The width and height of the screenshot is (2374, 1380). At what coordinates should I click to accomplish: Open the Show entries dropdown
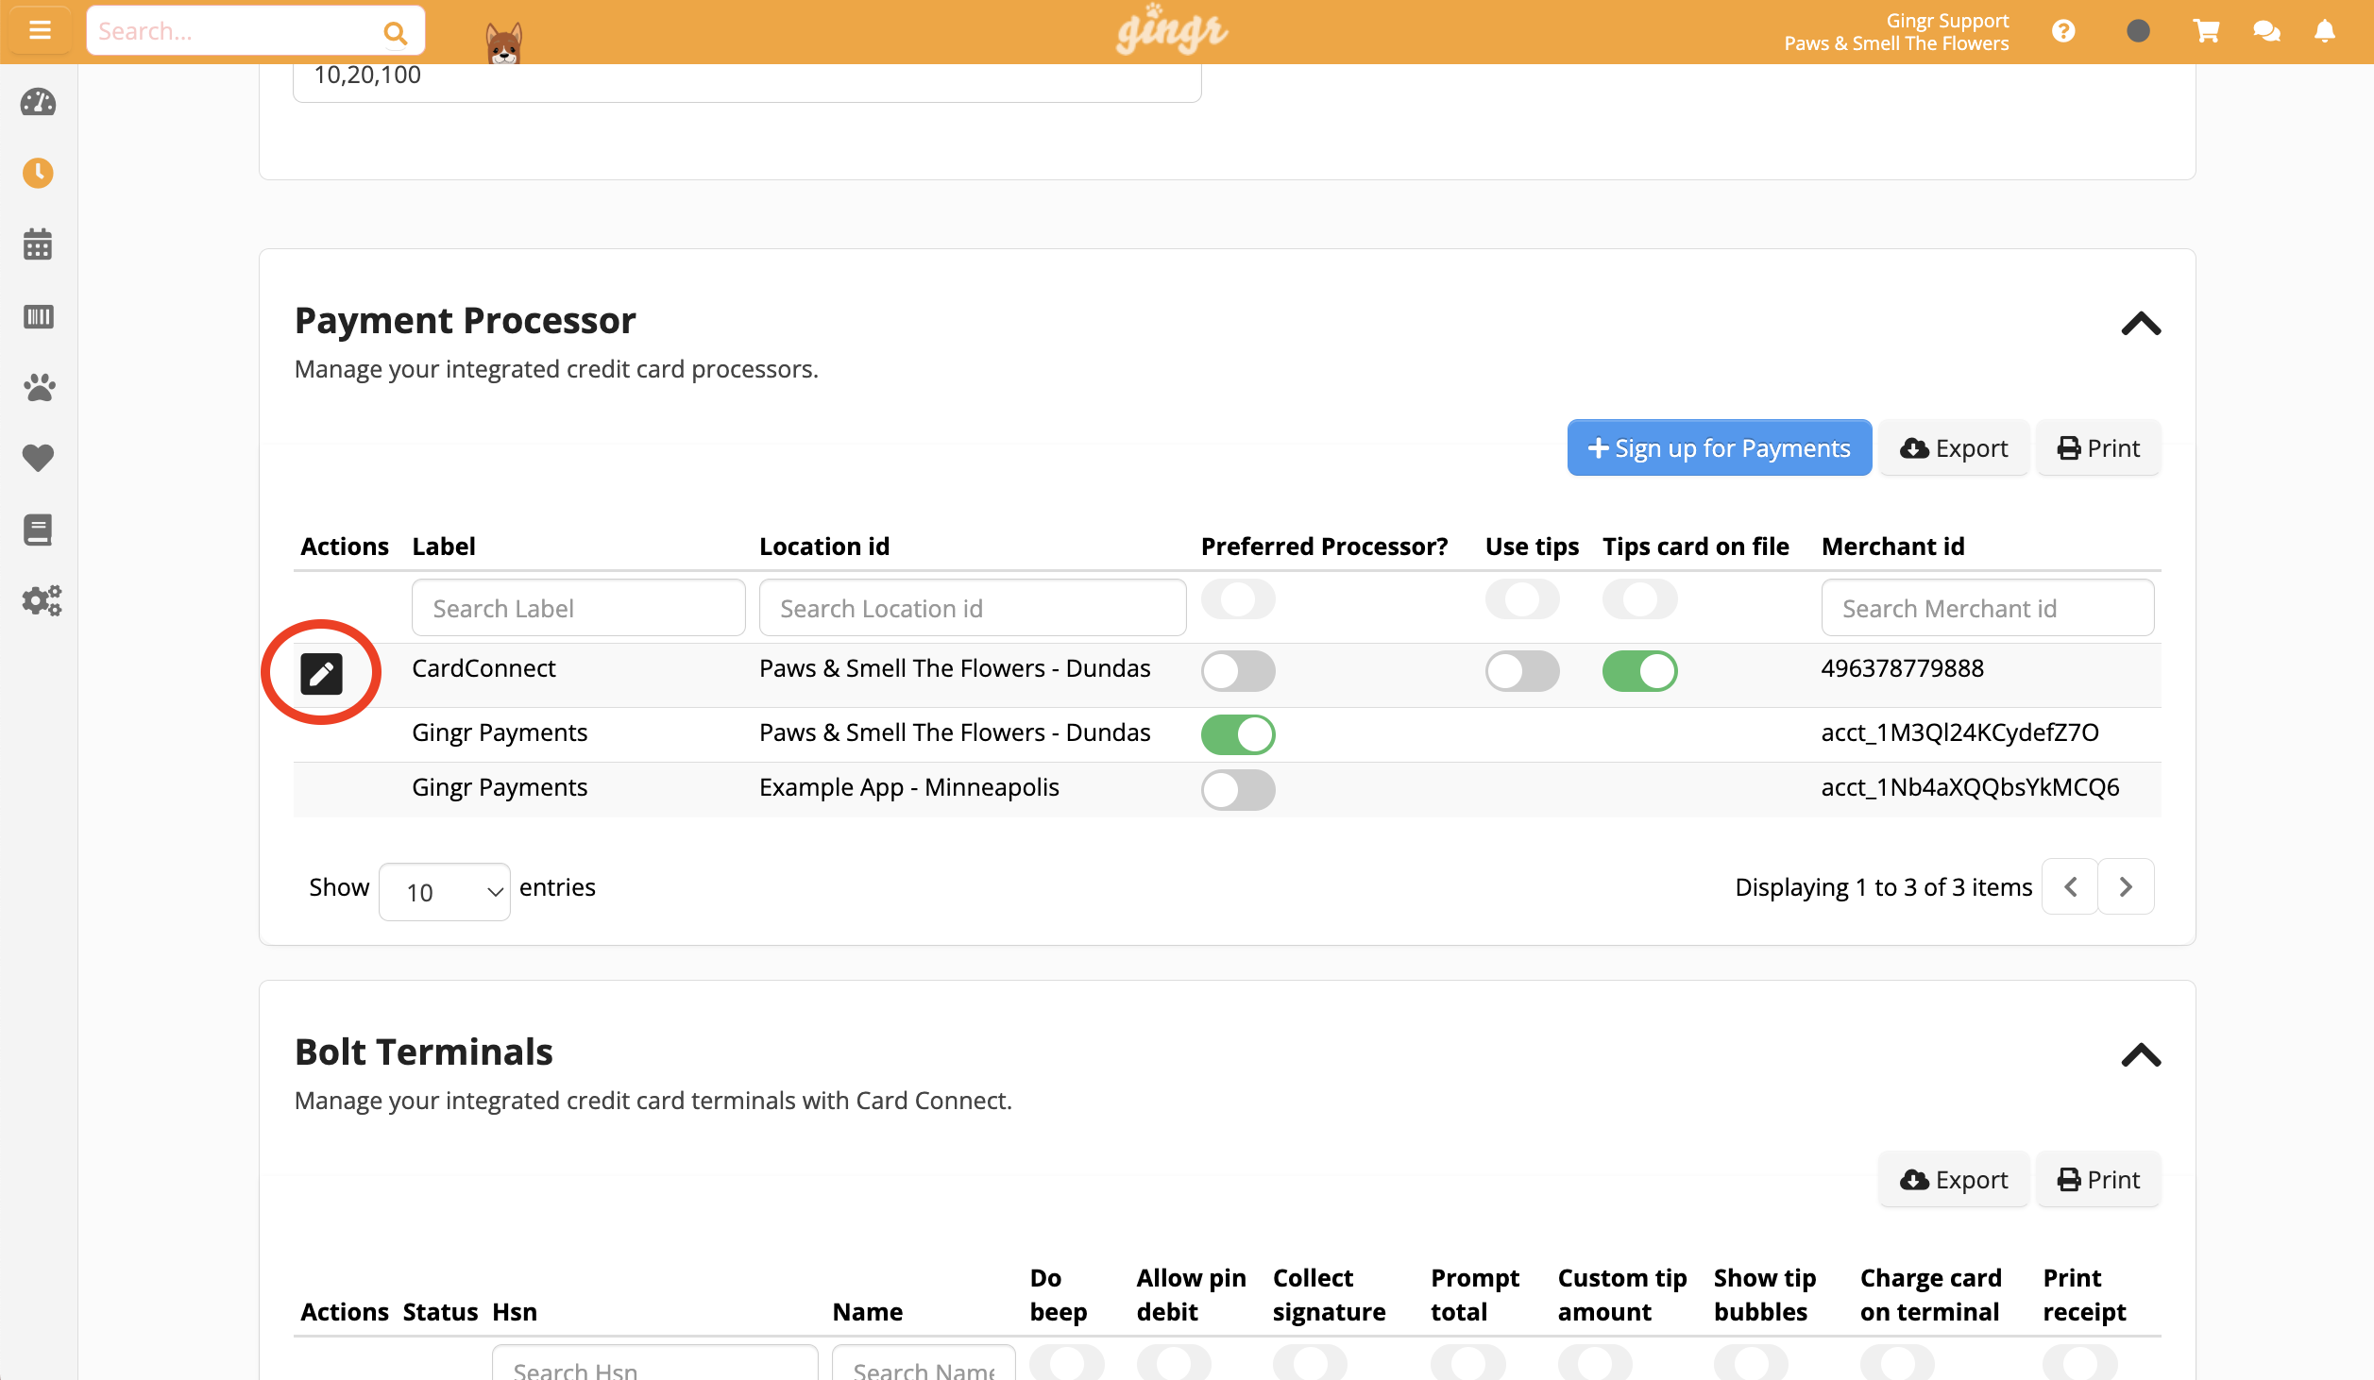[445, 891]
